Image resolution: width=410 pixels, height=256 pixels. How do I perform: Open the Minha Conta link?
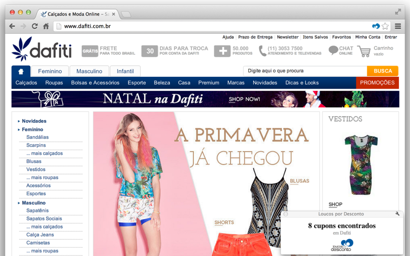click(368, 37)
